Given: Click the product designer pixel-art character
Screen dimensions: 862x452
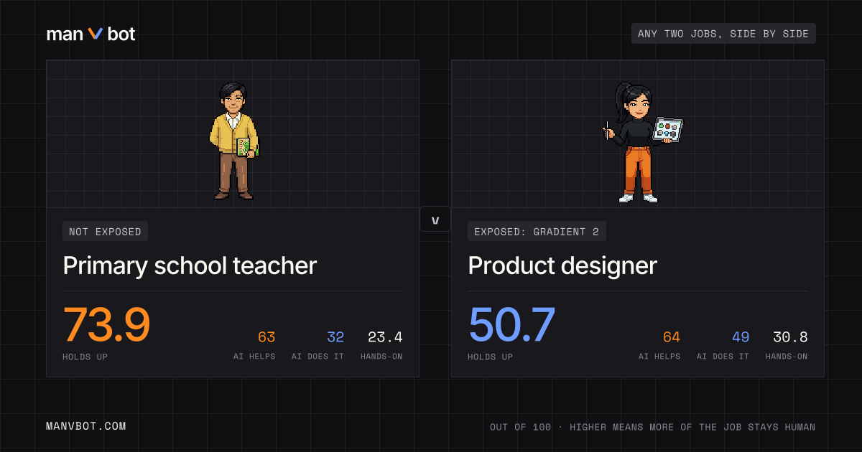Looking at the screenshot, I should 641,142.
